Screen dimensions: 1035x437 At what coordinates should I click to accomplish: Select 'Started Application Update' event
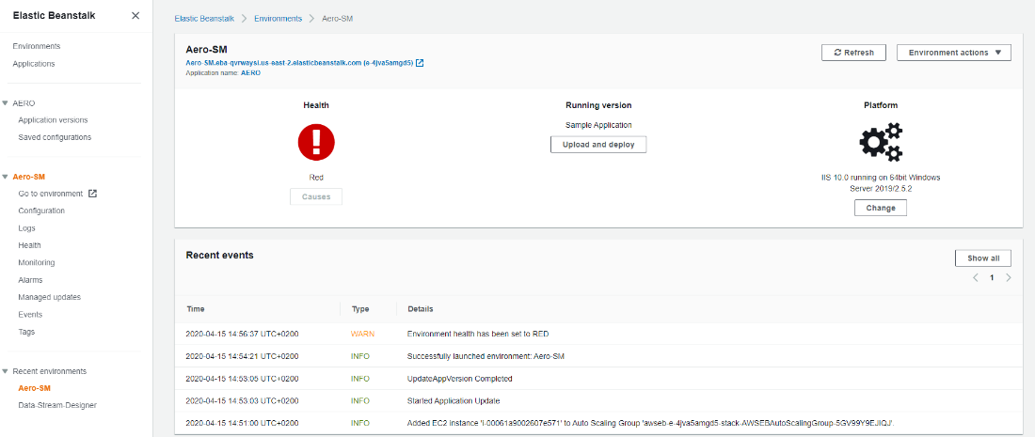(454, 400)
